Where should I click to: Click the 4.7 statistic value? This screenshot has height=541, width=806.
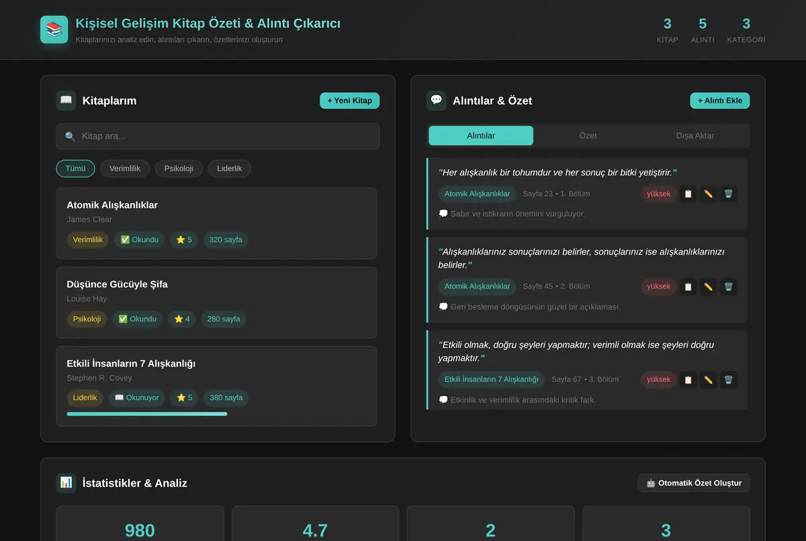pyautogui.click(x=315, y=530)
